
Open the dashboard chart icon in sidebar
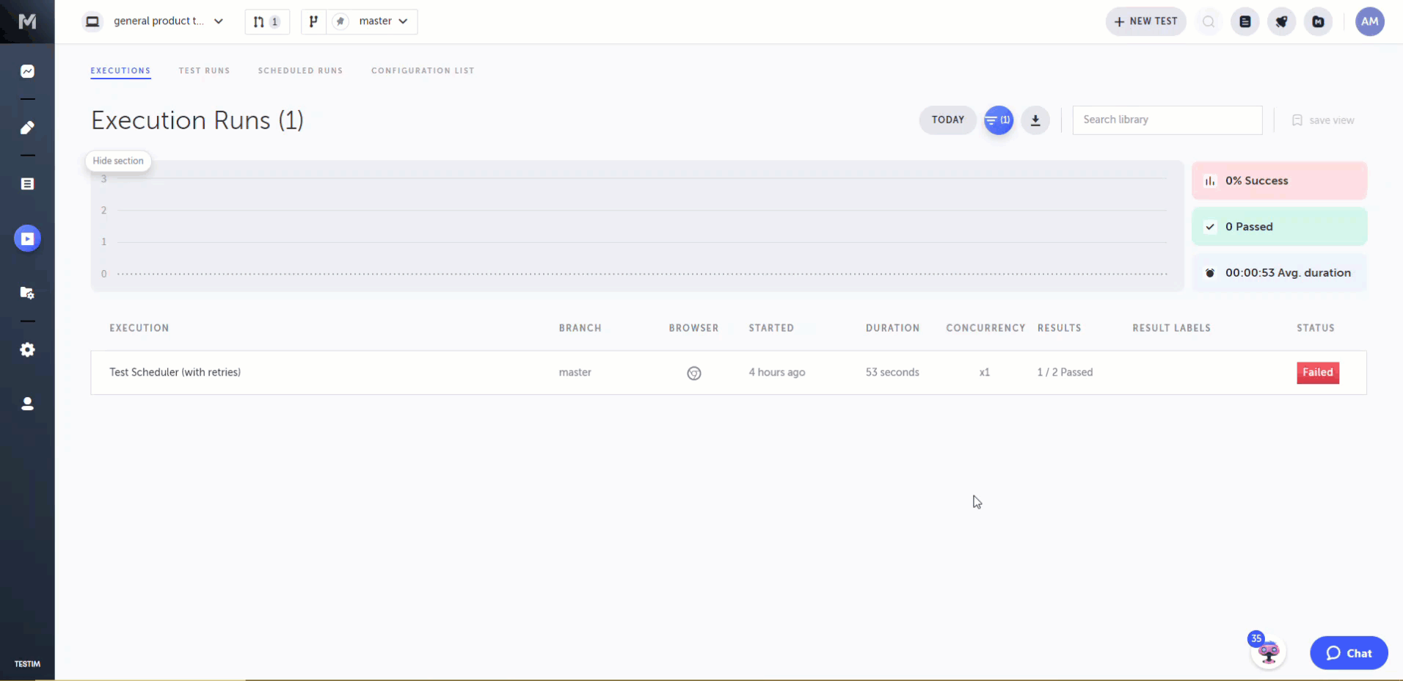(27, 71)
